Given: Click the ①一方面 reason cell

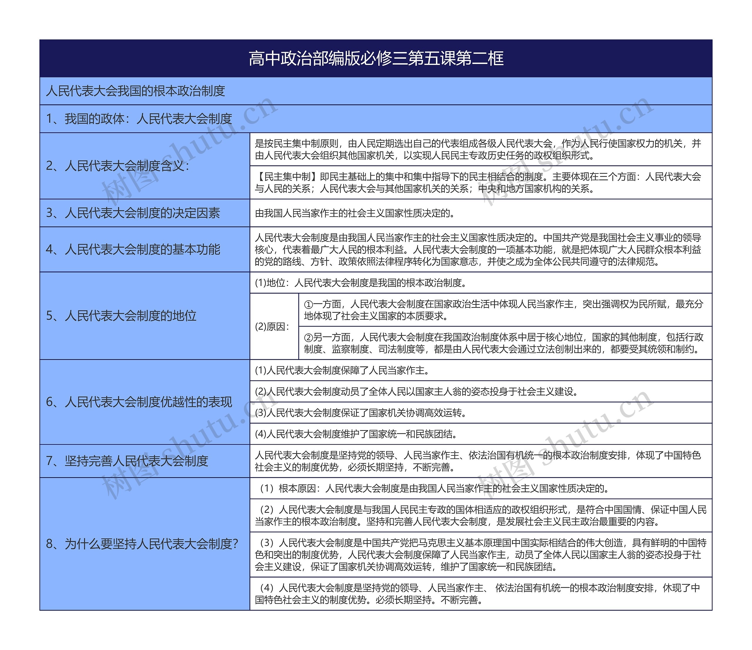Looking at the screenshot, I should pyautogui.click(x=505, y=310).
